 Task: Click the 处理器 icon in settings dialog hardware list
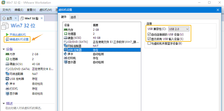tap(65, 34)
